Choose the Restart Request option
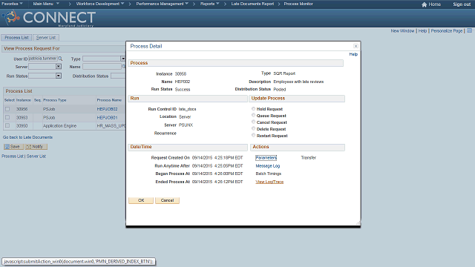Screen dimensions: 475x267 tap(253, 135)
